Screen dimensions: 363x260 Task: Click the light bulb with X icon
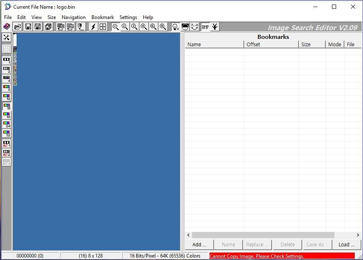click(175, 27)
